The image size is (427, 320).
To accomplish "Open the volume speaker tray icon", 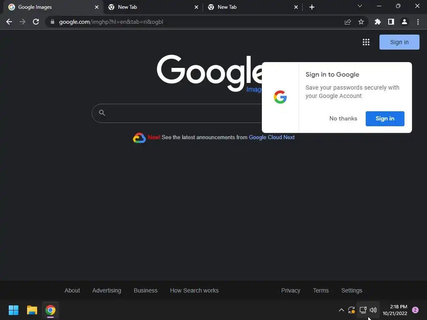I will pos(373,310).
